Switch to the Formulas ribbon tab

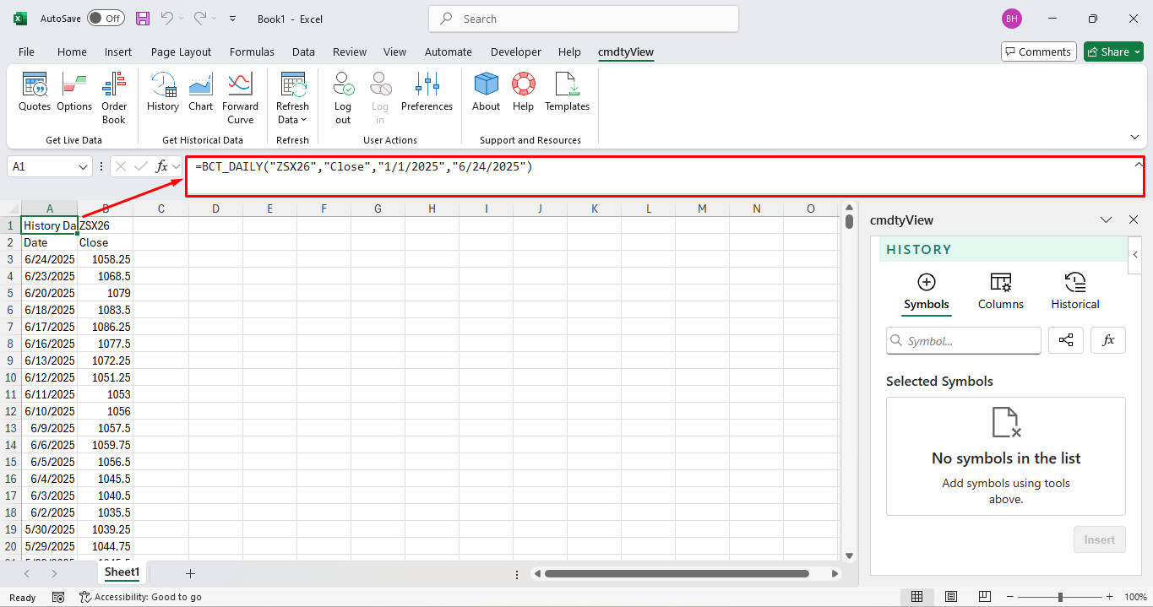tap(252, 51)
